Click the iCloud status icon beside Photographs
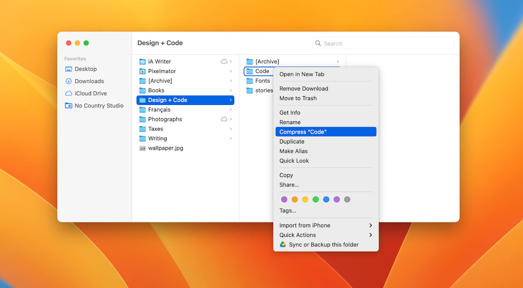Screen dimensions: 523x288 coord(224,119)
